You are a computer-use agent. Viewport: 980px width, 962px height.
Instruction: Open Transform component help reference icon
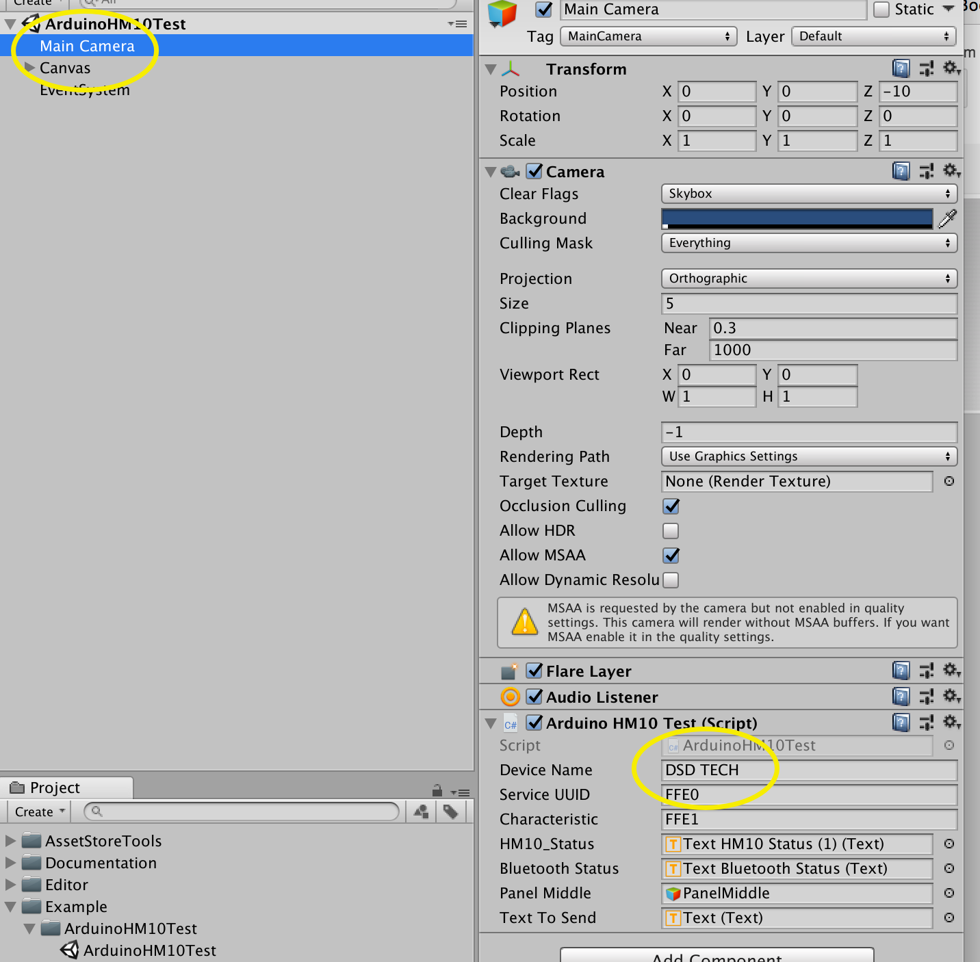901,68
